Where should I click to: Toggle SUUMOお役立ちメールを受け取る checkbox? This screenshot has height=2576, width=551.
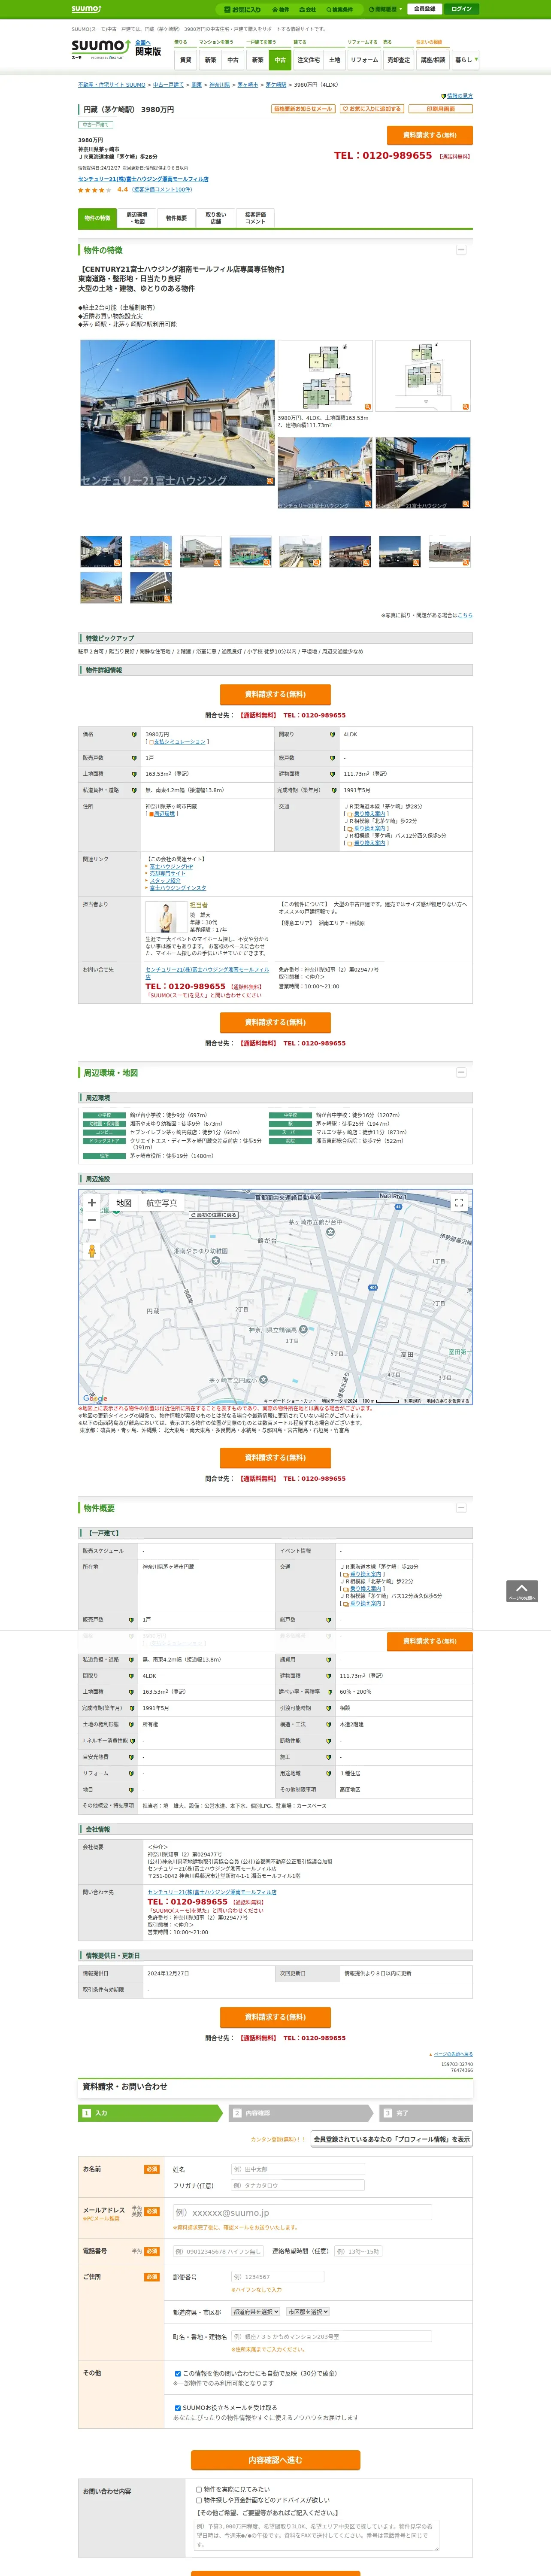178,2408
